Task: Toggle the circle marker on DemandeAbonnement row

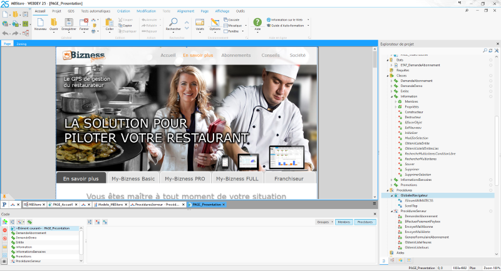Action: pos(491,81)
